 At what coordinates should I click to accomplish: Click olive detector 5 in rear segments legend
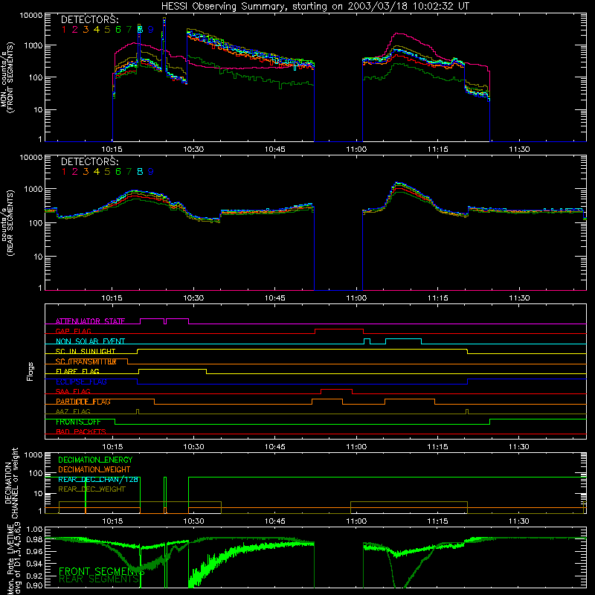[x=107, y=172]
